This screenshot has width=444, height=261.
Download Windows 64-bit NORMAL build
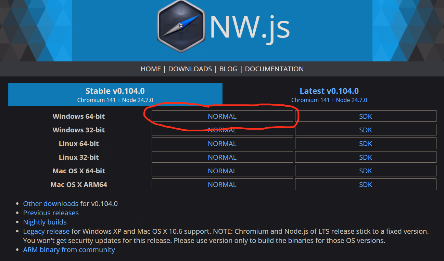222,116
